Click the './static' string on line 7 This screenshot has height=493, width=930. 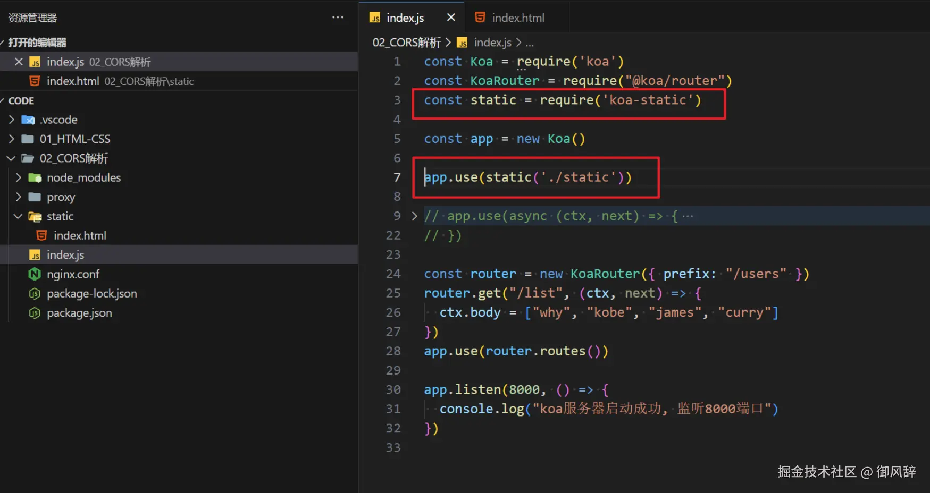[x=578, y=177]
